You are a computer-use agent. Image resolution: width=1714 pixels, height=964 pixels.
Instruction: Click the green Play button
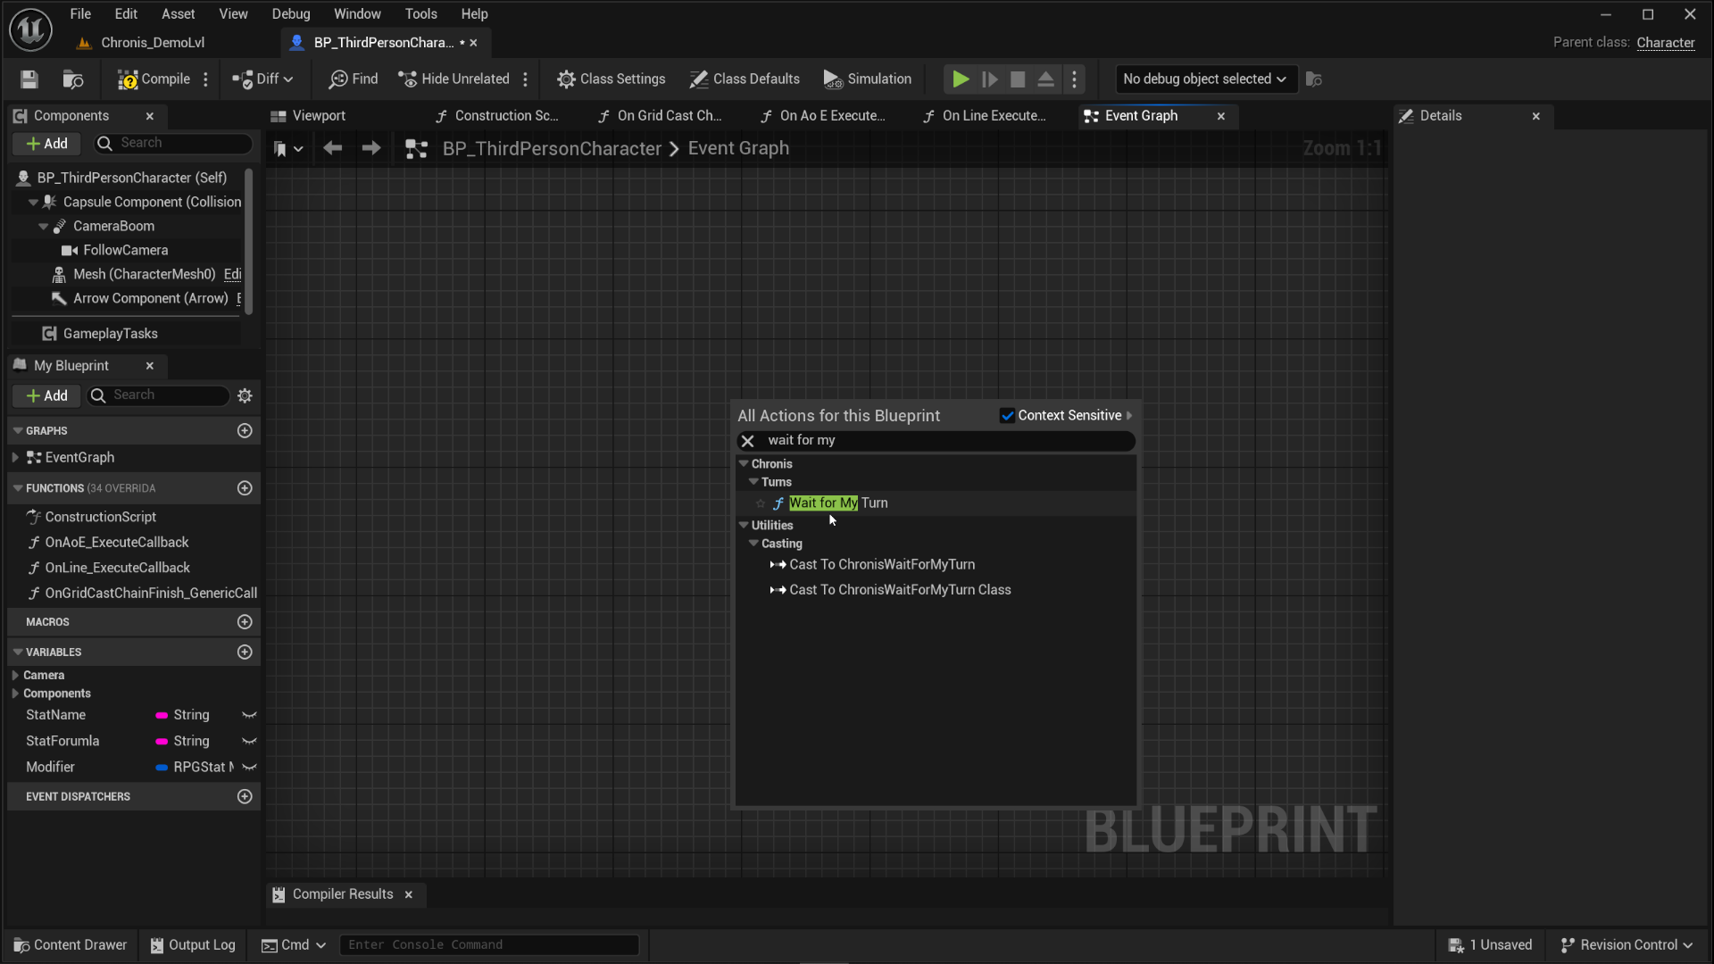(x=961, y=79)
